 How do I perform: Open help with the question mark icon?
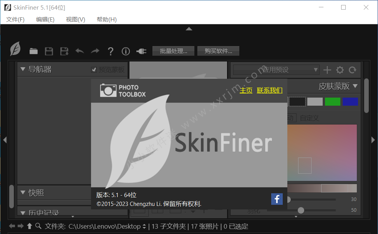(x=110, y=51)
